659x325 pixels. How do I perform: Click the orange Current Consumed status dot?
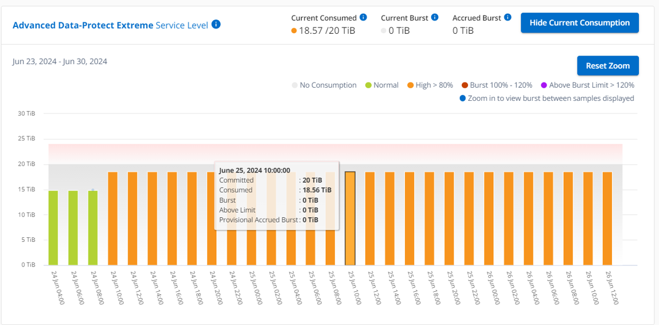tap(294, 31)
